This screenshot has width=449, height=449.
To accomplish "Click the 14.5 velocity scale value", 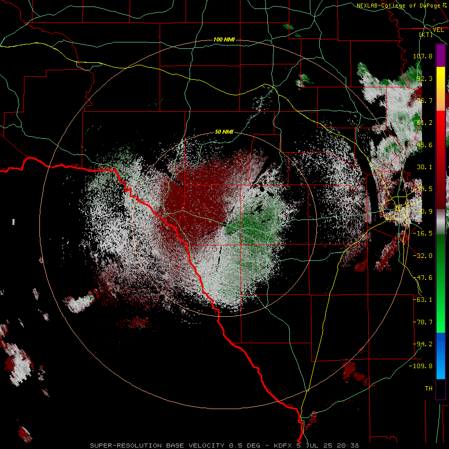I will point(425,189).
